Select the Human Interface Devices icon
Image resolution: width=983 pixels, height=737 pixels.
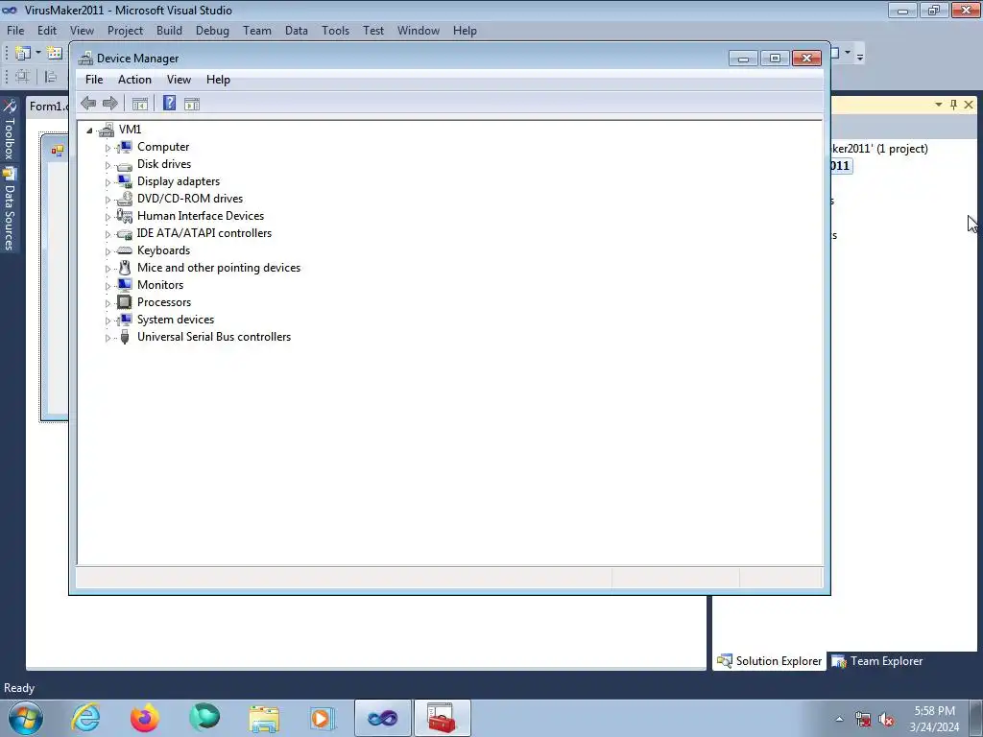125,216
